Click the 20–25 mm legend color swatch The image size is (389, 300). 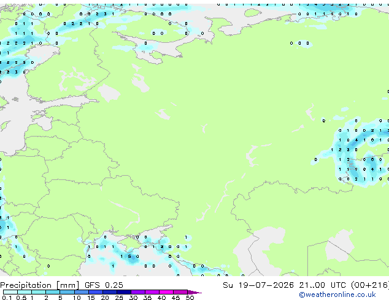109,292
